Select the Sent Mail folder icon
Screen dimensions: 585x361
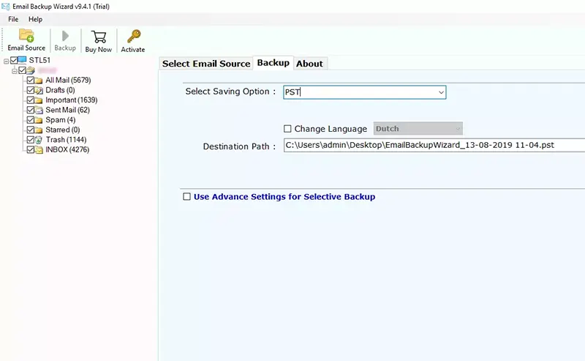[x=39, y=110]
